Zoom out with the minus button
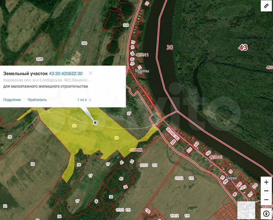The height and width of the screenshot is (220, 273). tap(266, 200)
